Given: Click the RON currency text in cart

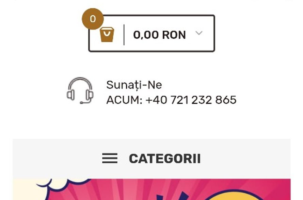Looking at the screenshot, I should pyautogui.click(x=174, y=35).
